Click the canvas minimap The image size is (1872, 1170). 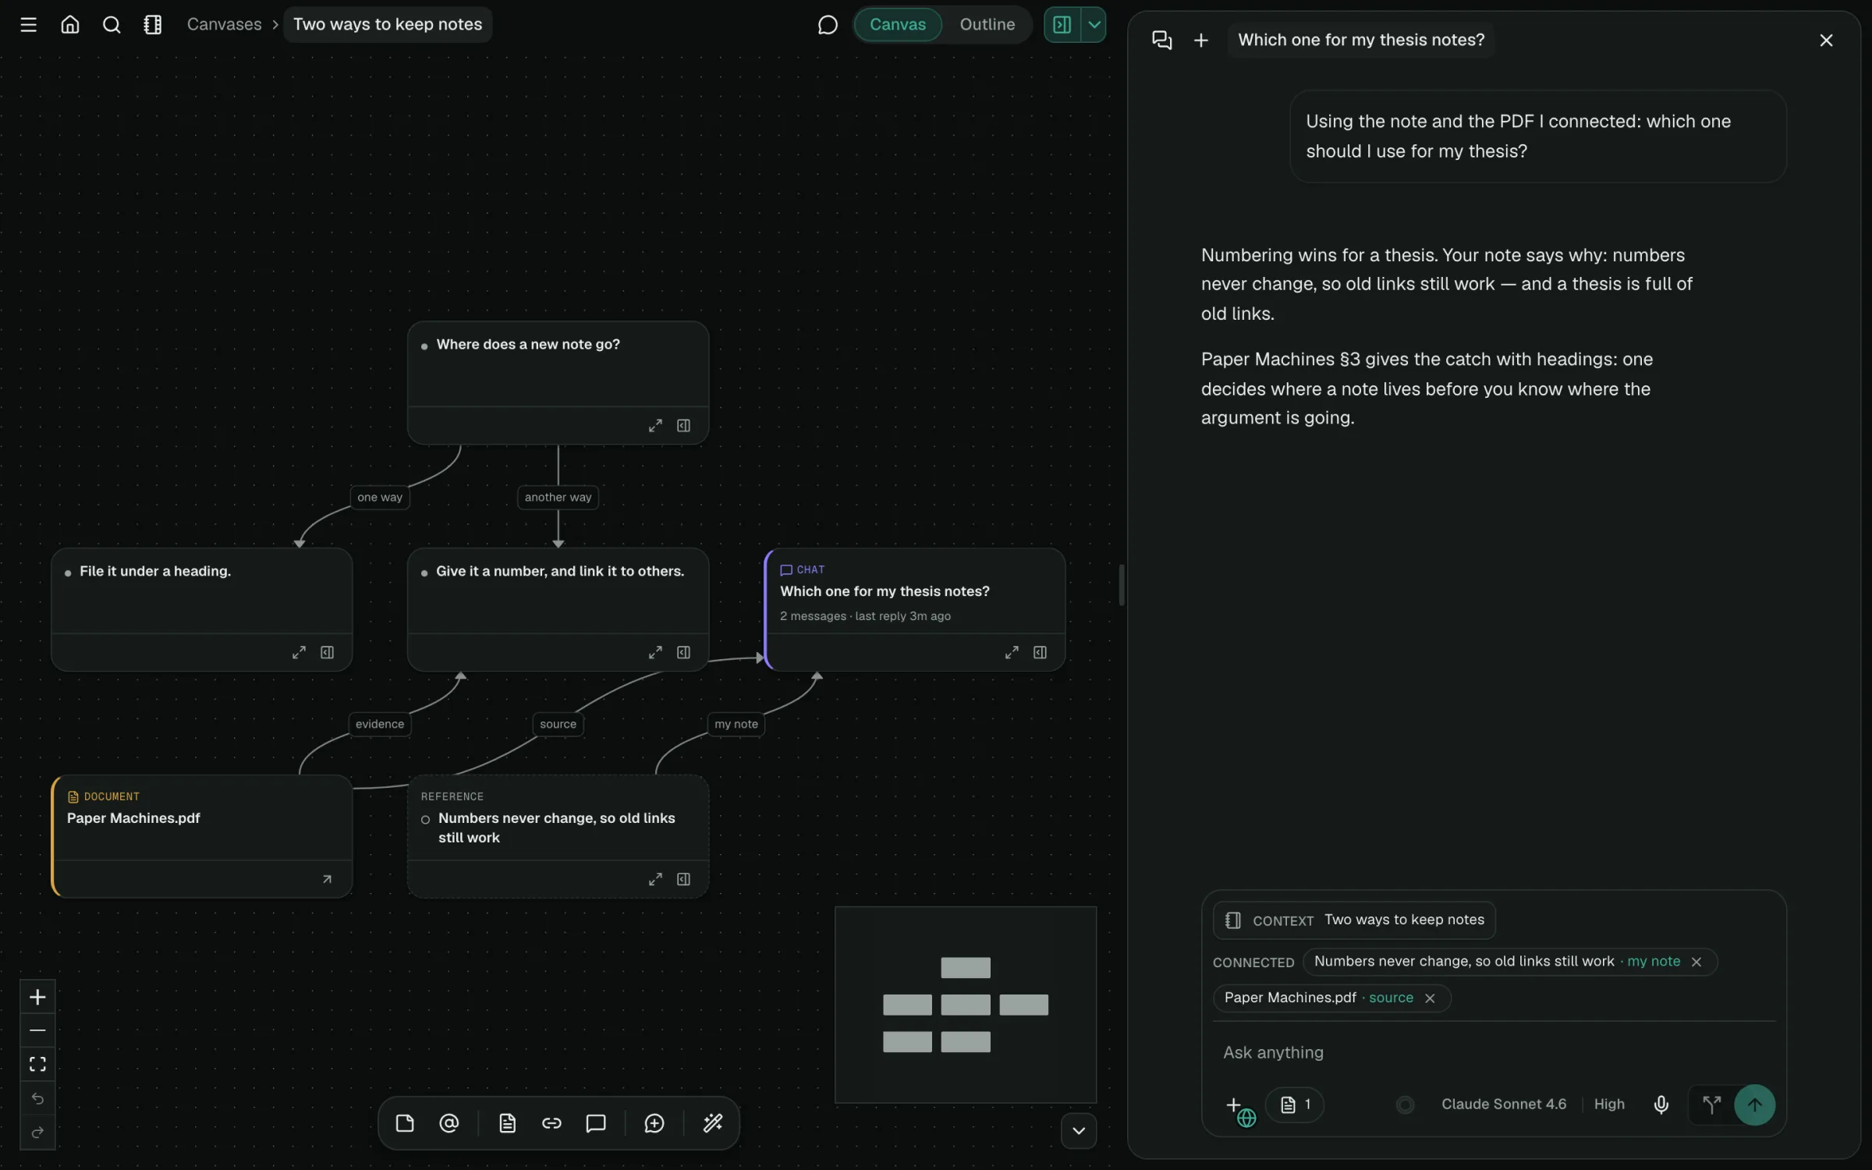pyautogui.click(x=966, y=1005)
